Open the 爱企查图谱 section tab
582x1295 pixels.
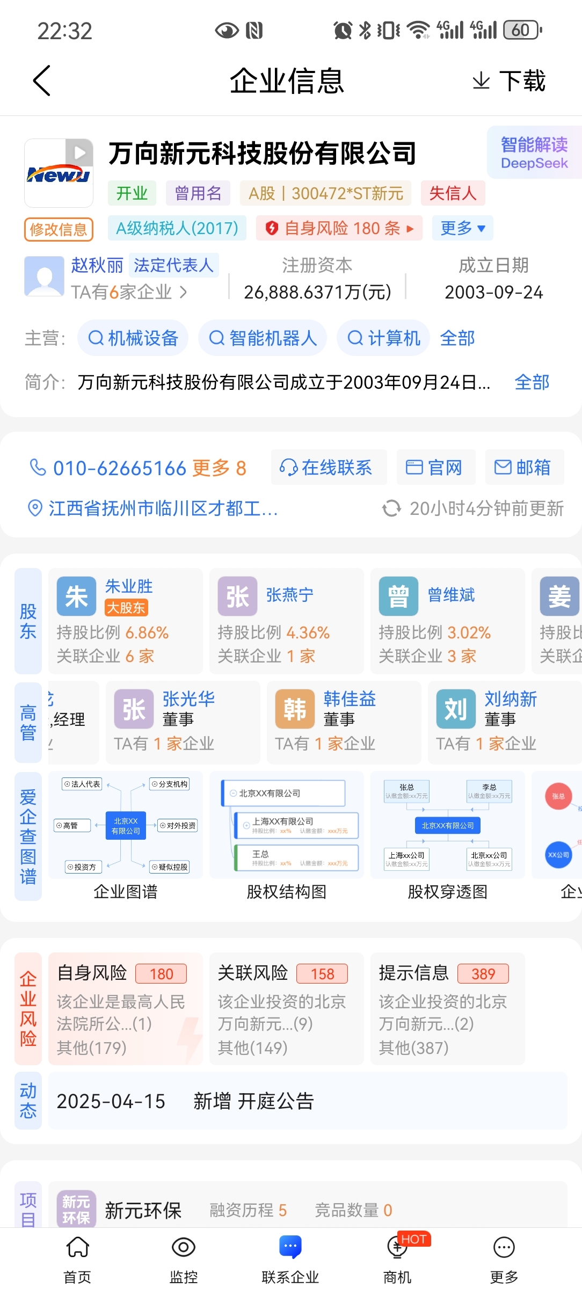point(28,836)
